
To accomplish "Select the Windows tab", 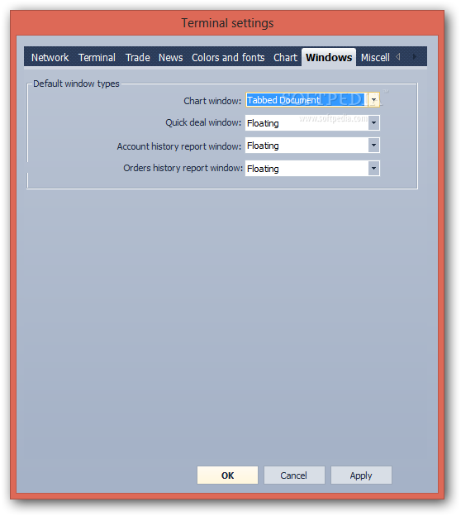I will pos(329,58).
